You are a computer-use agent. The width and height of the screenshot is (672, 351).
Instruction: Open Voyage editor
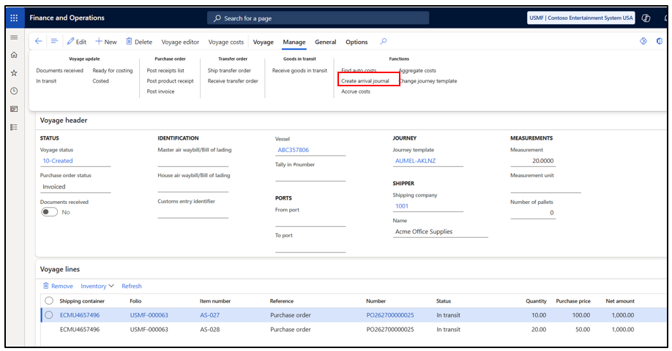tap(180, 42)
